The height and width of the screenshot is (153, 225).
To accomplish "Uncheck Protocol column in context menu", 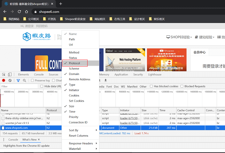I will 81,63.
